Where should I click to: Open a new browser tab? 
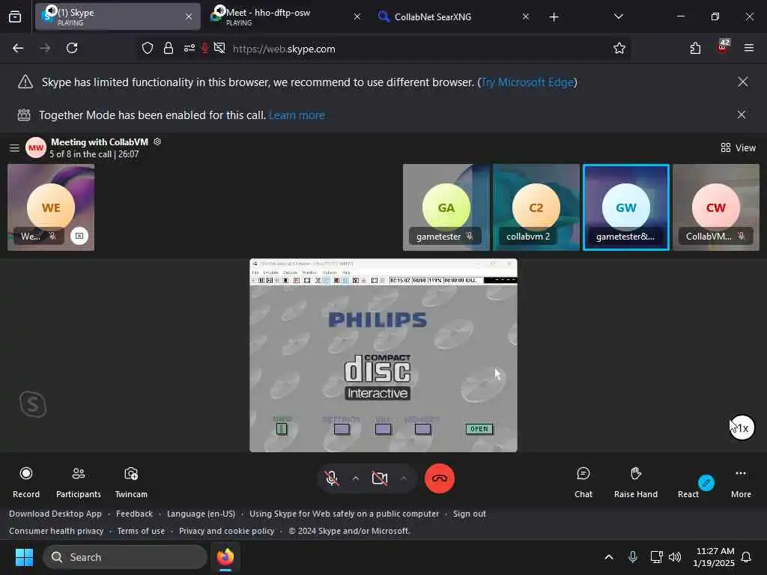click(554, 16)
